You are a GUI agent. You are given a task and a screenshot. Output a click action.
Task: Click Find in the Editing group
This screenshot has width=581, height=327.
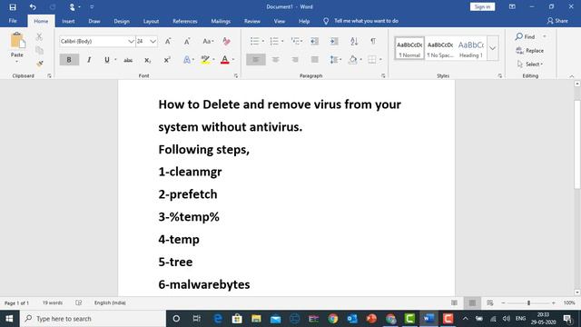526,36
